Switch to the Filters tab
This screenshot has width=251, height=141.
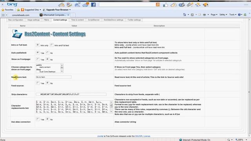46,20
